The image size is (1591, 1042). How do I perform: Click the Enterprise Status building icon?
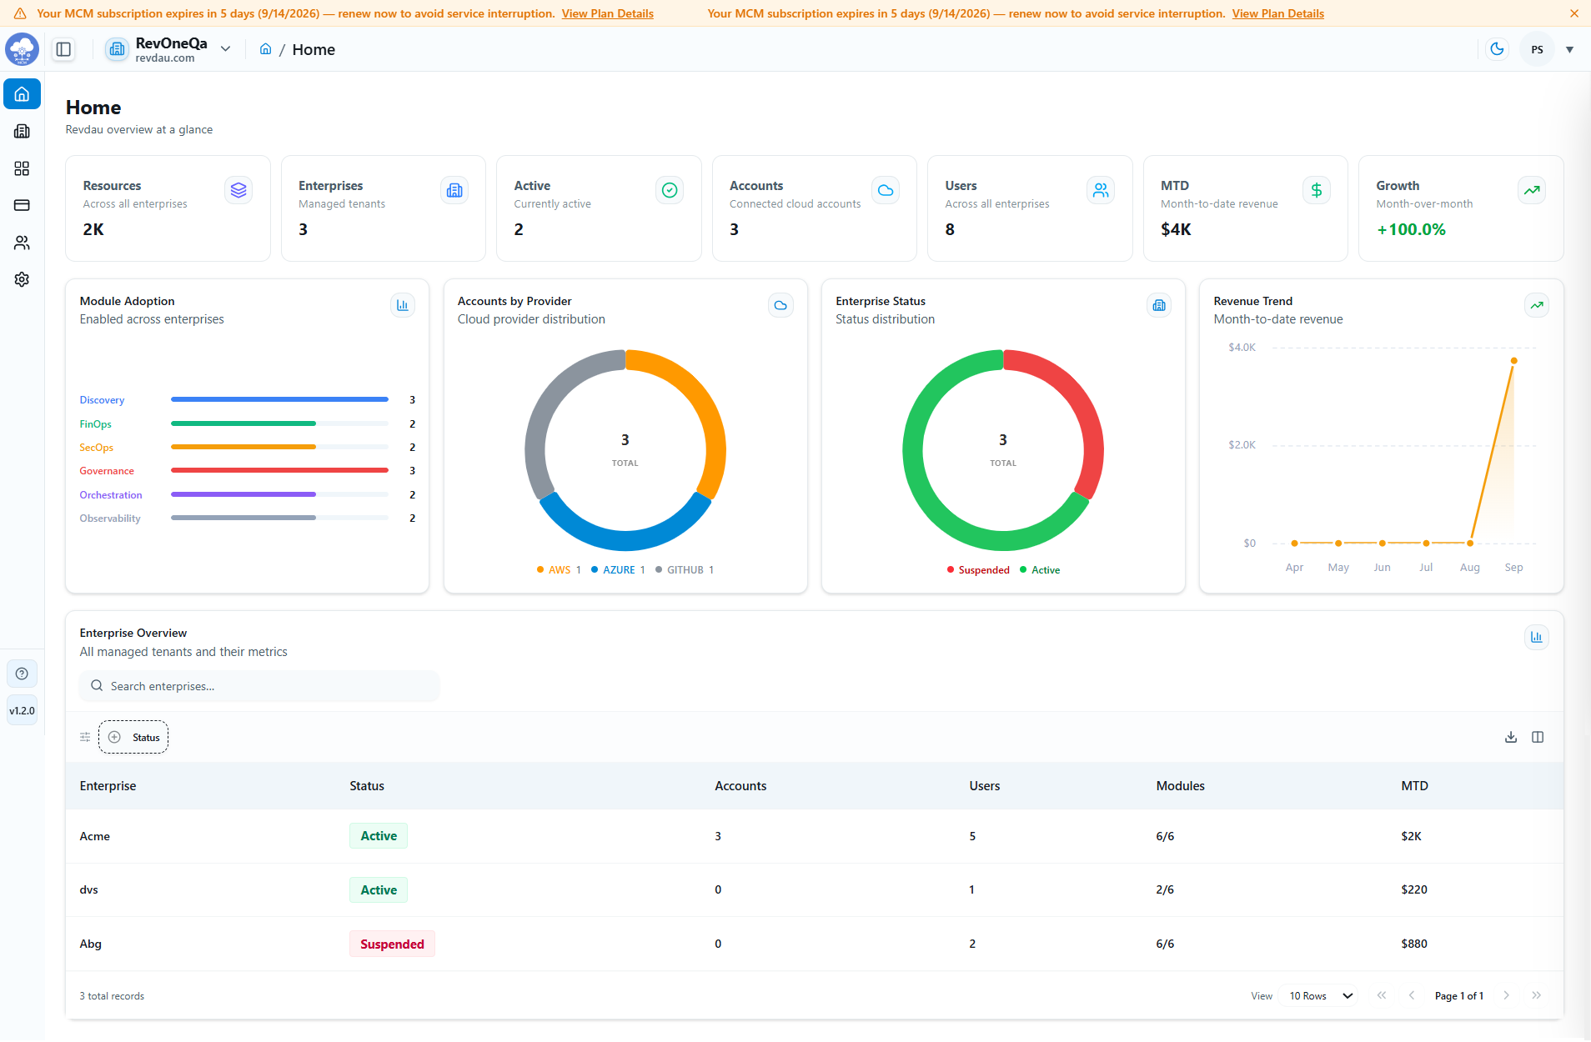click(x=1159, y=305)
